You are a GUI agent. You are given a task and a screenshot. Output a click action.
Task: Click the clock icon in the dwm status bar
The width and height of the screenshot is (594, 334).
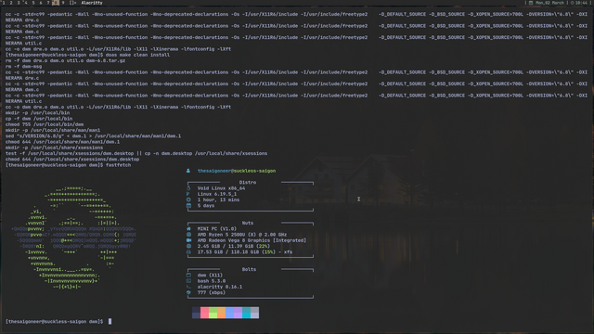click(572, 3)
